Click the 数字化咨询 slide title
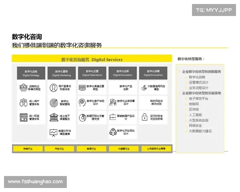Screen dimensions: 240x192 click(27, 37)
